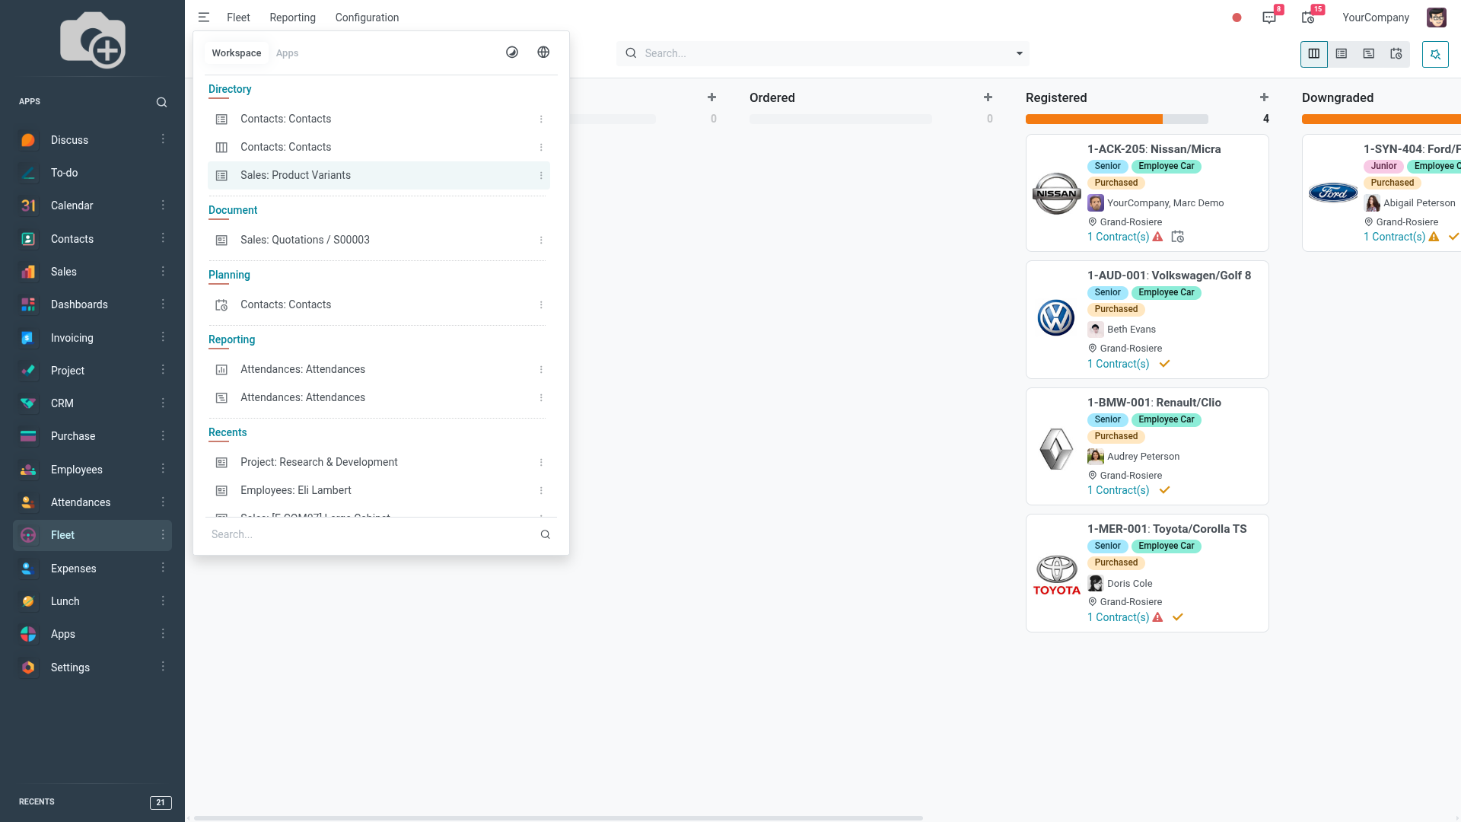Click the Downgraded column orange progress bar

(1381, 119)
